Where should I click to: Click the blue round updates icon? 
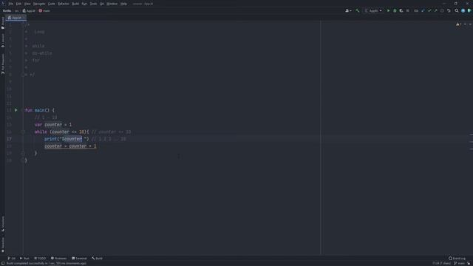pyautogui.click(x=463, y=11)
